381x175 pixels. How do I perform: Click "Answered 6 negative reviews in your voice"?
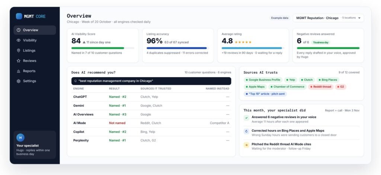click(x=284, y=117)
